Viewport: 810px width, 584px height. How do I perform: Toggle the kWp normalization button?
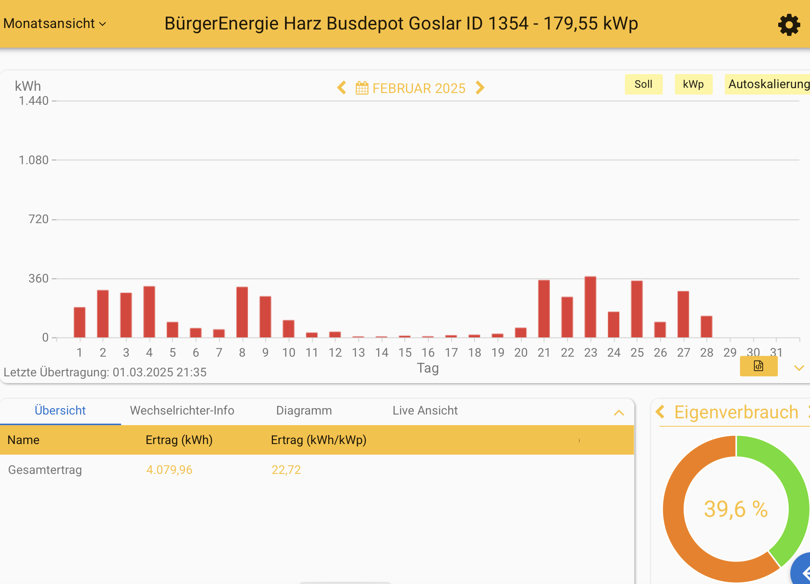pos(693,84)
